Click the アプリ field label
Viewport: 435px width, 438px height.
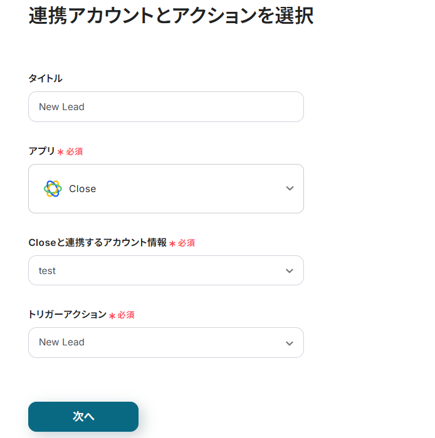(41, 151)
